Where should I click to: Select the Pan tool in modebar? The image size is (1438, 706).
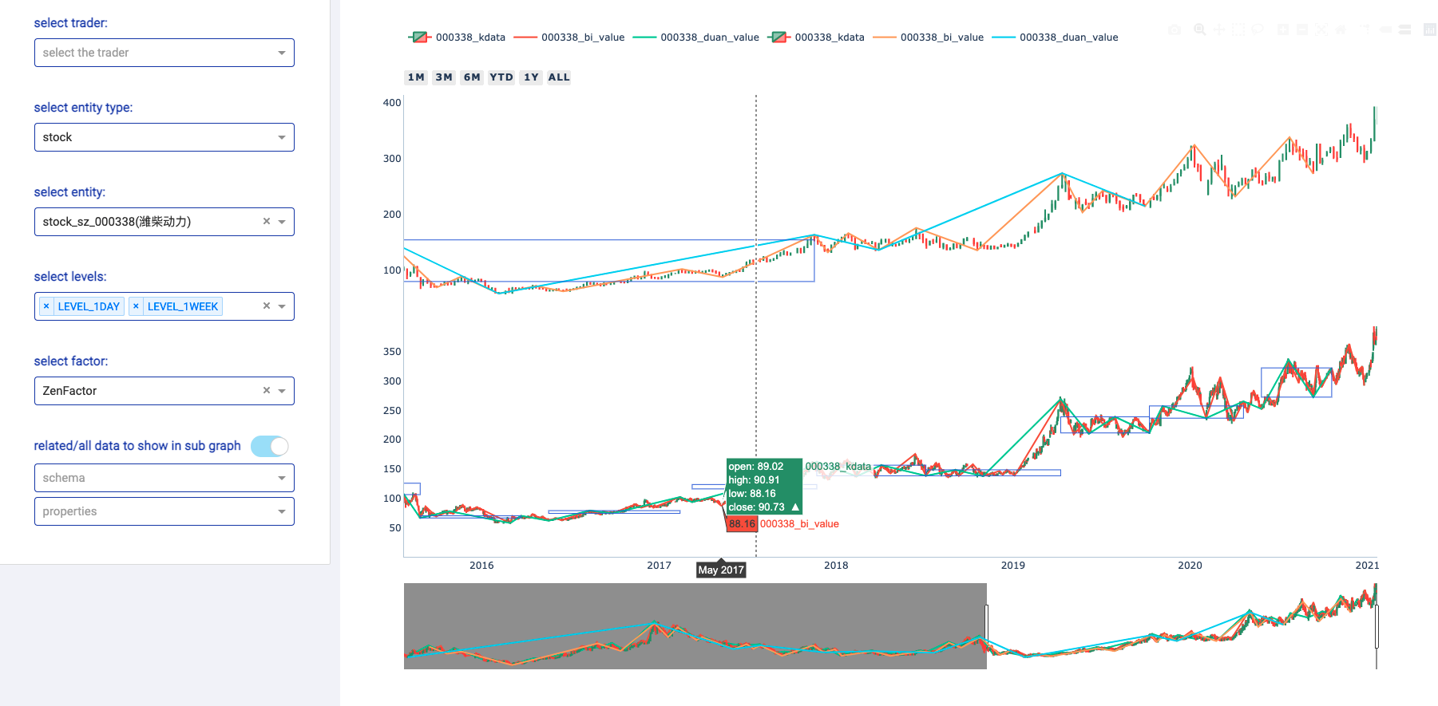[1219, 30]
